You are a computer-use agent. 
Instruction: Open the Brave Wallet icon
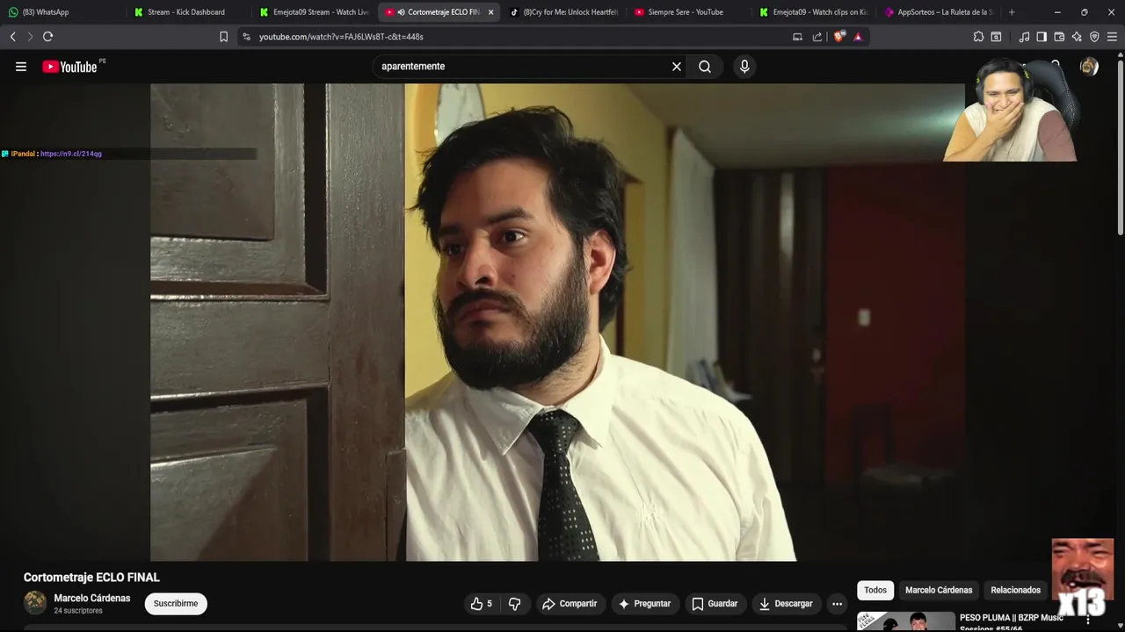[1059, 37]
